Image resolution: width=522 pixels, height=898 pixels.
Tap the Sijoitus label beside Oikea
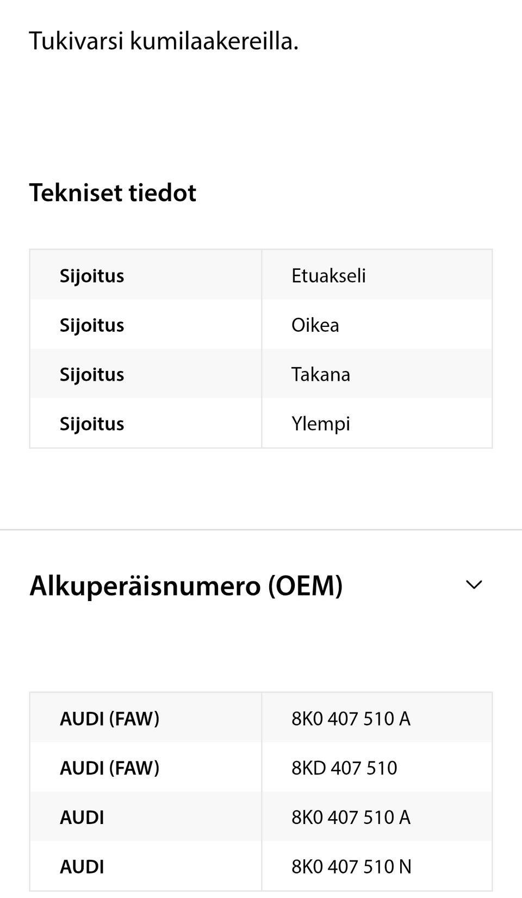92,325
